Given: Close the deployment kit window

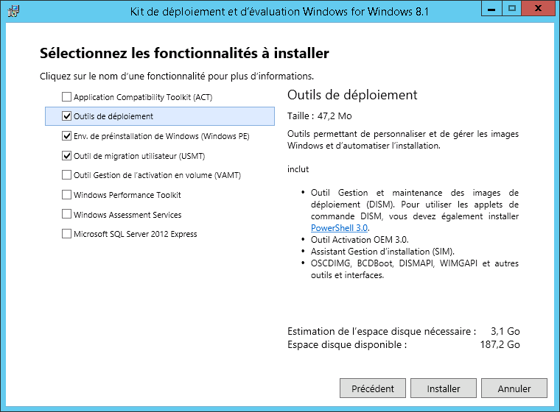Looking at the screenshot, I should pyautogui.click(x=539, y=10).
